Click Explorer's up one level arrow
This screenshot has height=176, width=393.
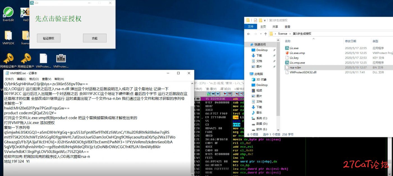tap(265, 34)
